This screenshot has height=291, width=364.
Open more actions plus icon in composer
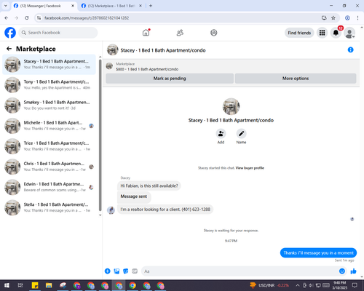[x=108, y=271]
